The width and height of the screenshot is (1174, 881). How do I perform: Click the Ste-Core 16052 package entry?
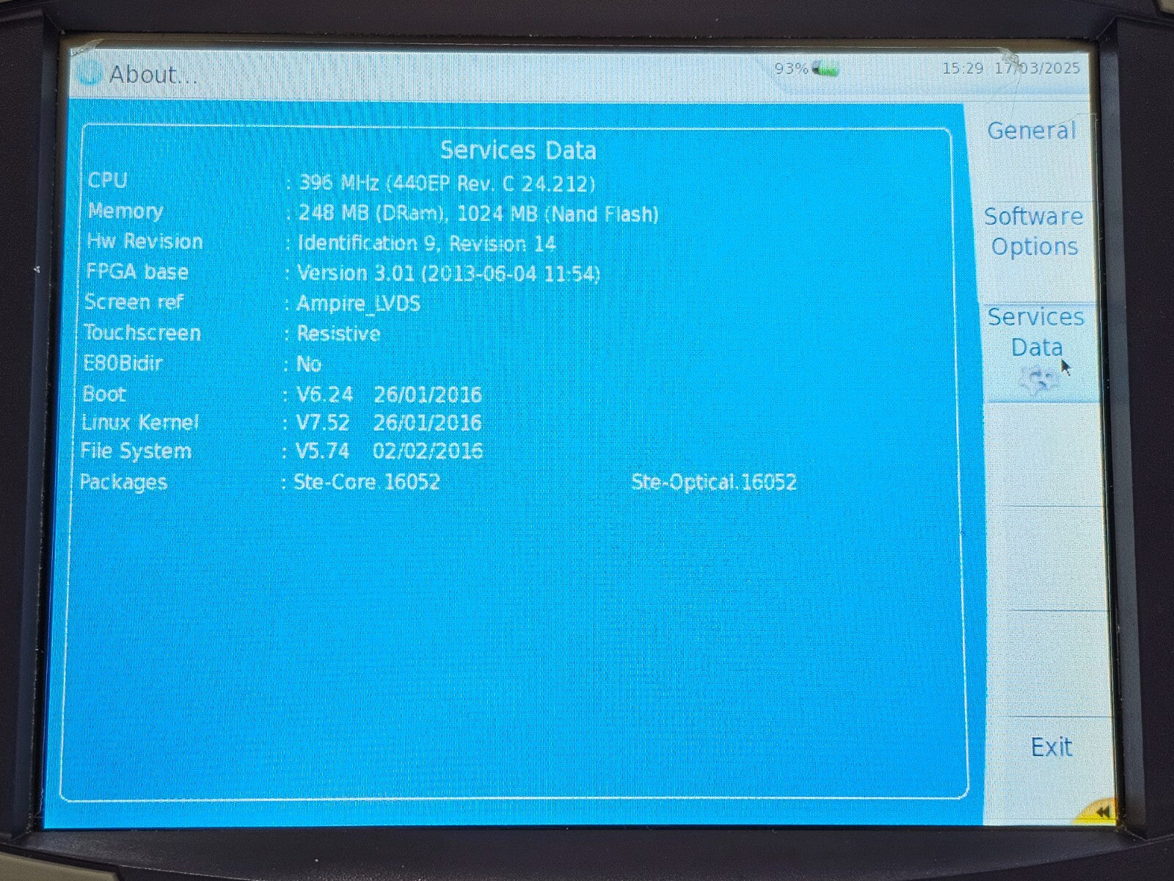click(367, 482)
